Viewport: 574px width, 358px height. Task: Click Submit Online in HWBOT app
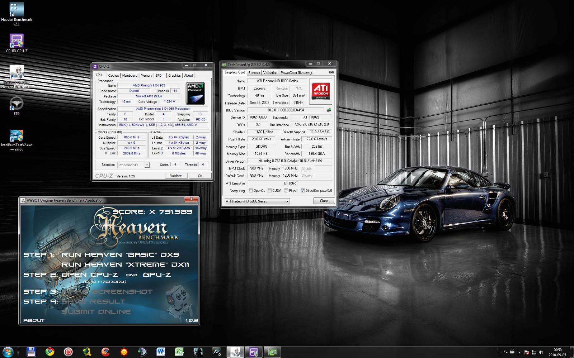click(x=96, y=312)
